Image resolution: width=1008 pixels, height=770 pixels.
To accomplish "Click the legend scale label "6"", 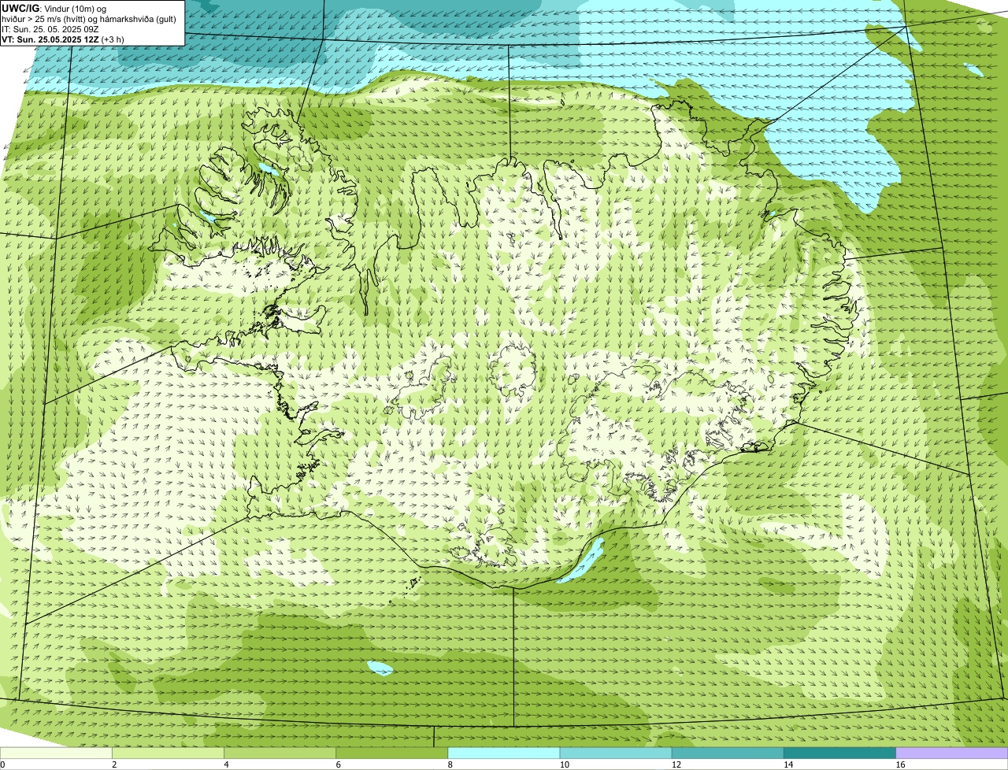I will [338, 764].
